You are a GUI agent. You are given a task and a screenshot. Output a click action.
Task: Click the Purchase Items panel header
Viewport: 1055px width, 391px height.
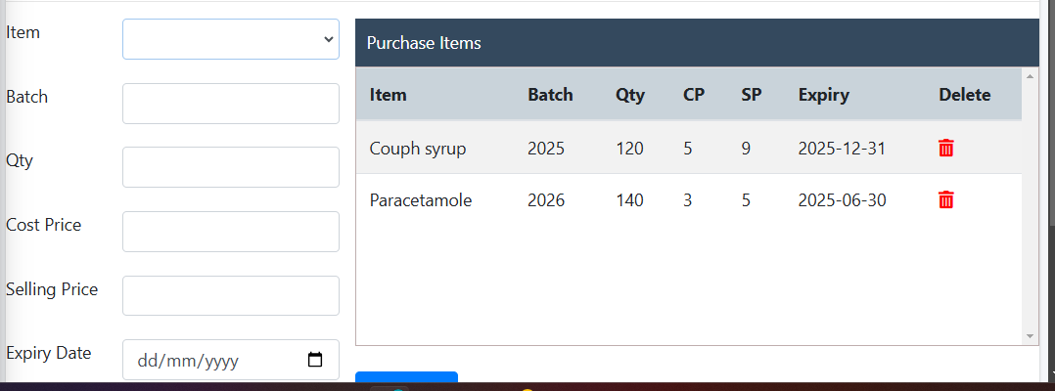point(696,43)
